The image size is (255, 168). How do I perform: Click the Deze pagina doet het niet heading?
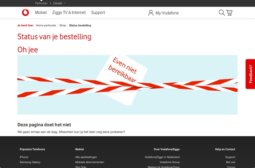[44, 125]
